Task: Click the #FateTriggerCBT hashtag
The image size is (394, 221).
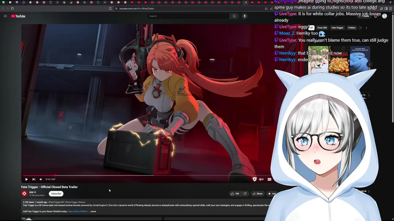Action: tap(56, 202)
